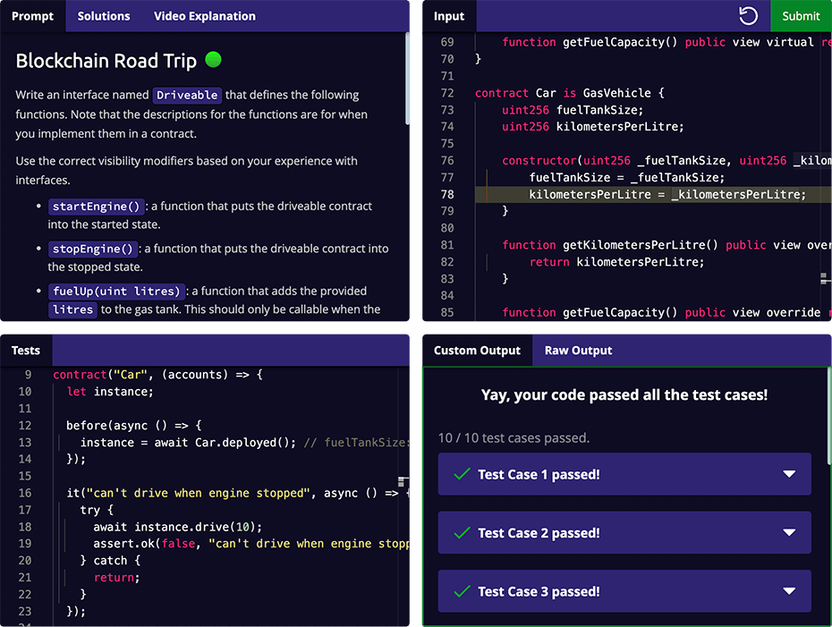Click the green checkmark on Test Case 2
Screen dimensions: 832x627
[462, 532]
